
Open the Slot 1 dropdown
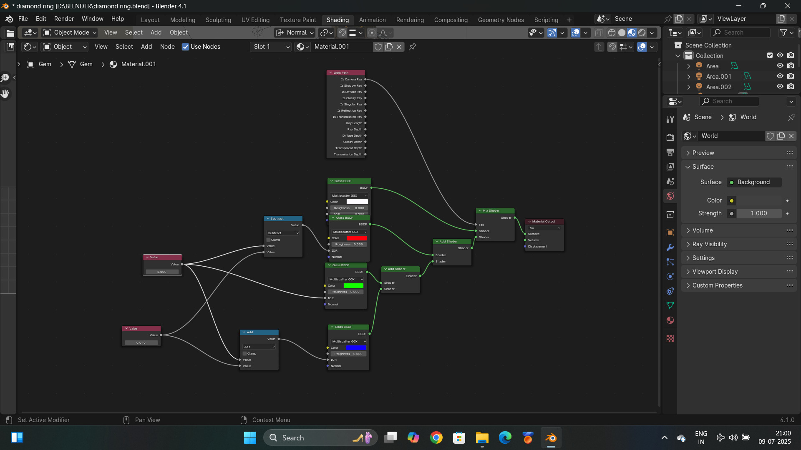(x=271, y=47)
